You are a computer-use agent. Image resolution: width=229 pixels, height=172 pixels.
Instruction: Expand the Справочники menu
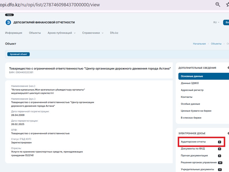click(93, 33)
